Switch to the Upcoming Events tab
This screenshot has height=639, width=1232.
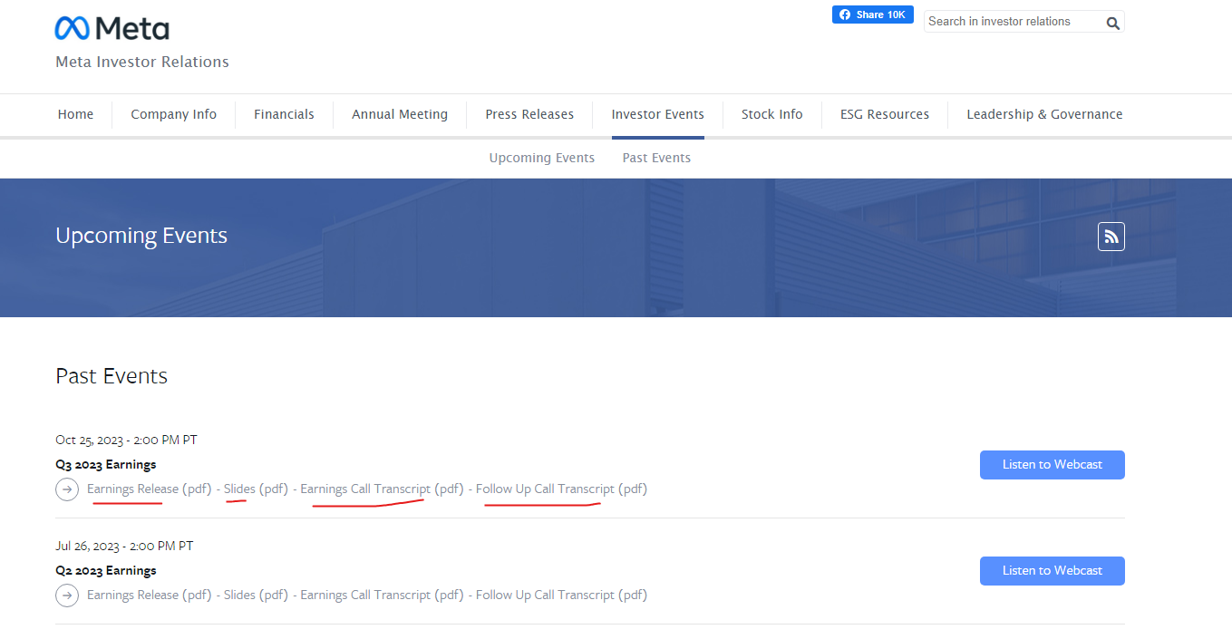click(542, 158)
